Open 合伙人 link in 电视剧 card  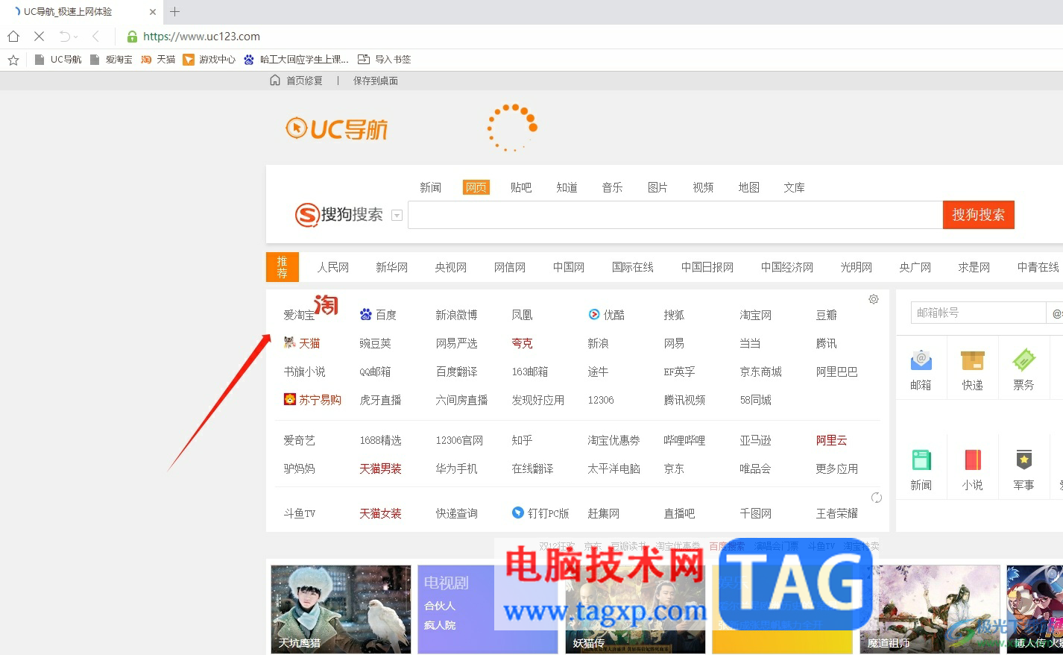(x=439, y=606)
